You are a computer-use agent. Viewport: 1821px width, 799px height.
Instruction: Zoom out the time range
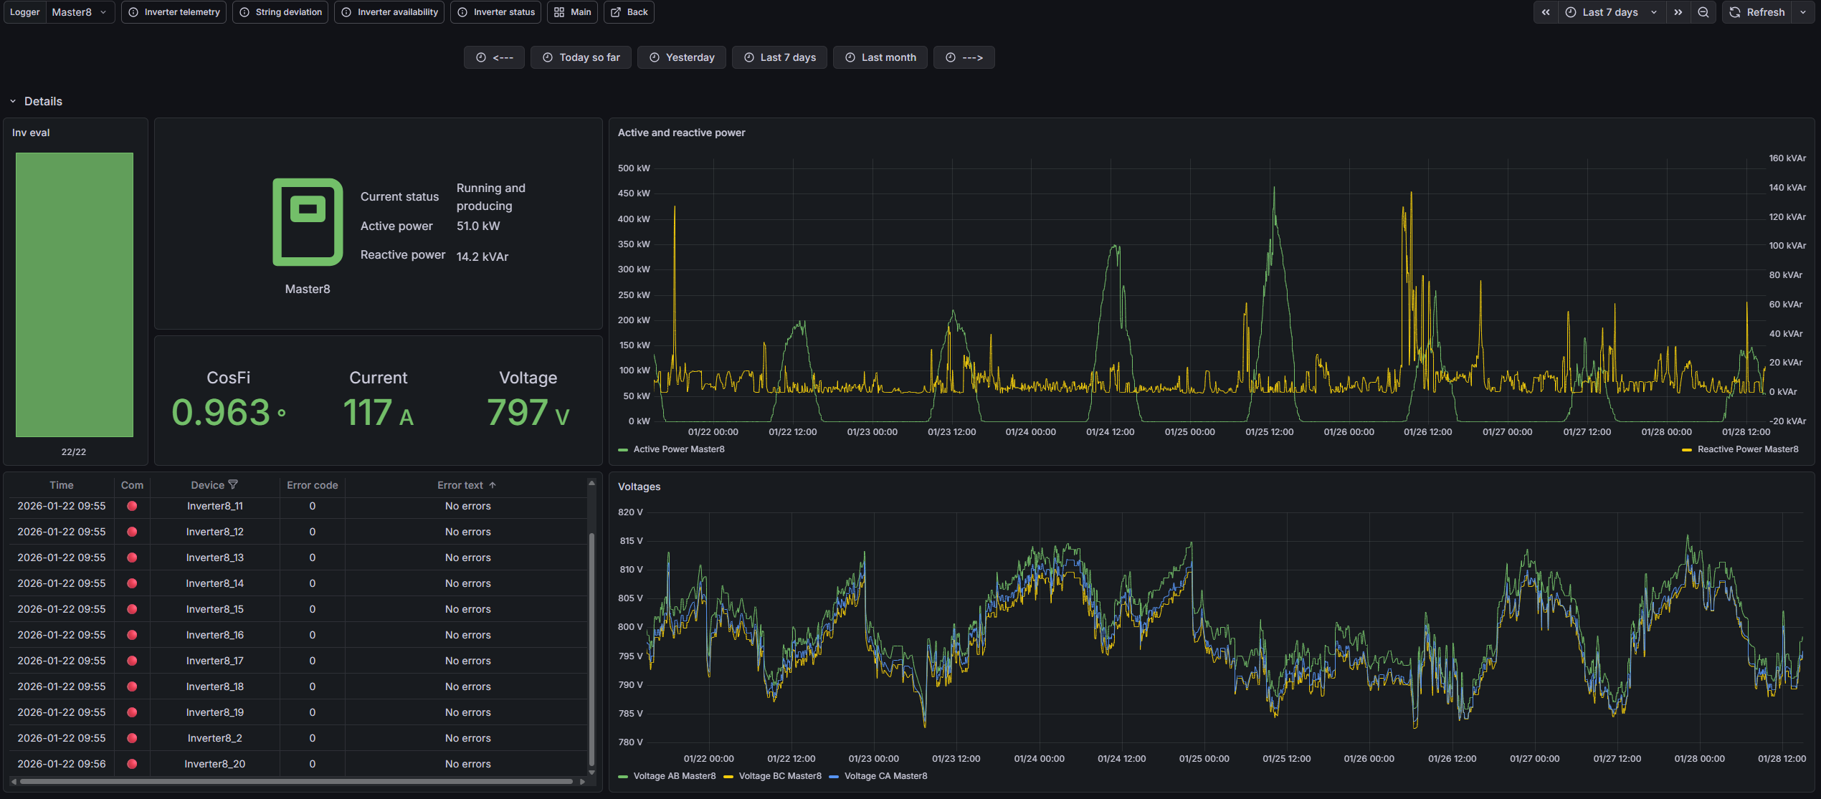coord(1703,12)
